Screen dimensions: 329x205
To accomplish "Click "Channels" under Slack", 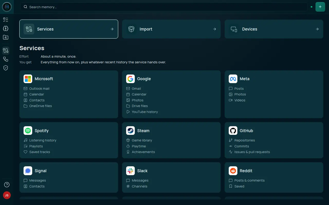I will pos(140,186).
